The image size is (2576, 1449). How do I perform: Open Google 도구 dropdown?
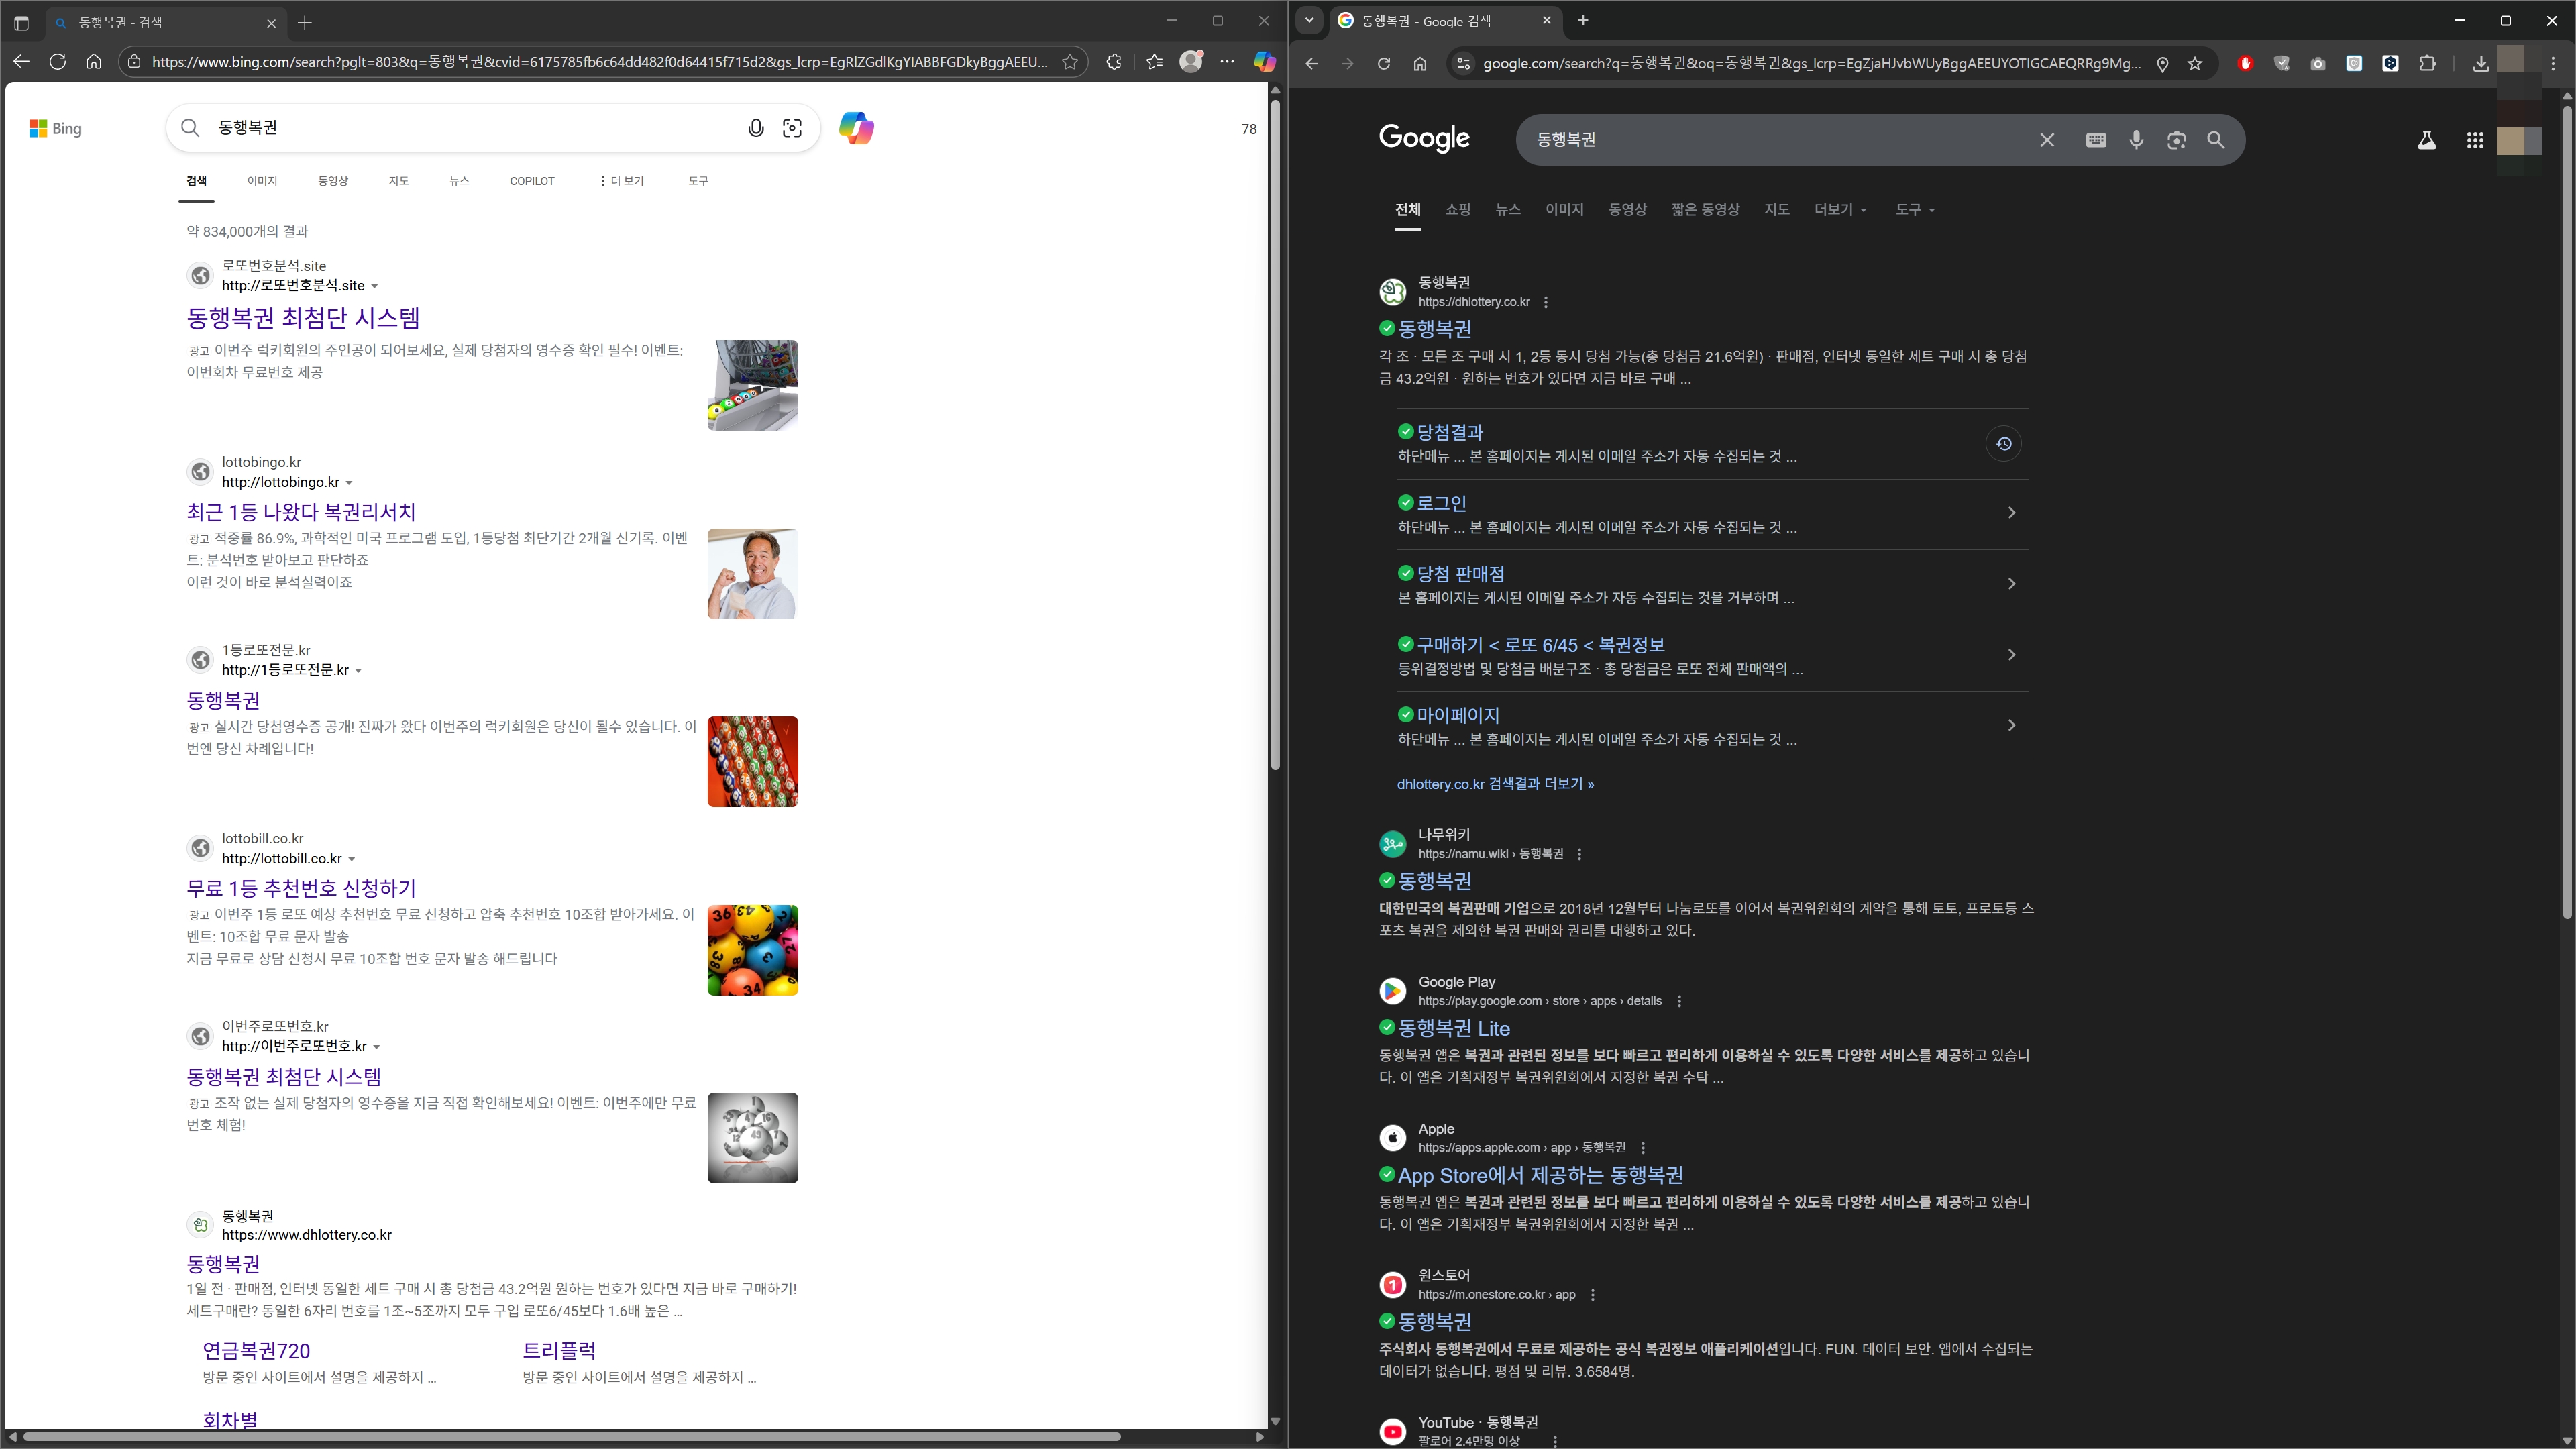(x=1915, y=209)
